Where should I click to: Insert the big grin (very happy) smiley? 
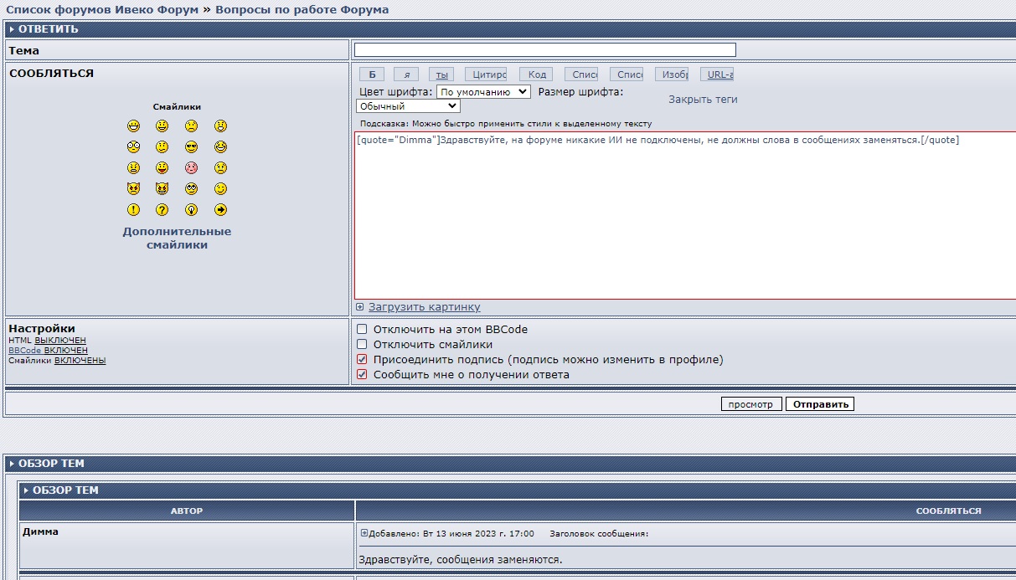(x=133, y=126)
